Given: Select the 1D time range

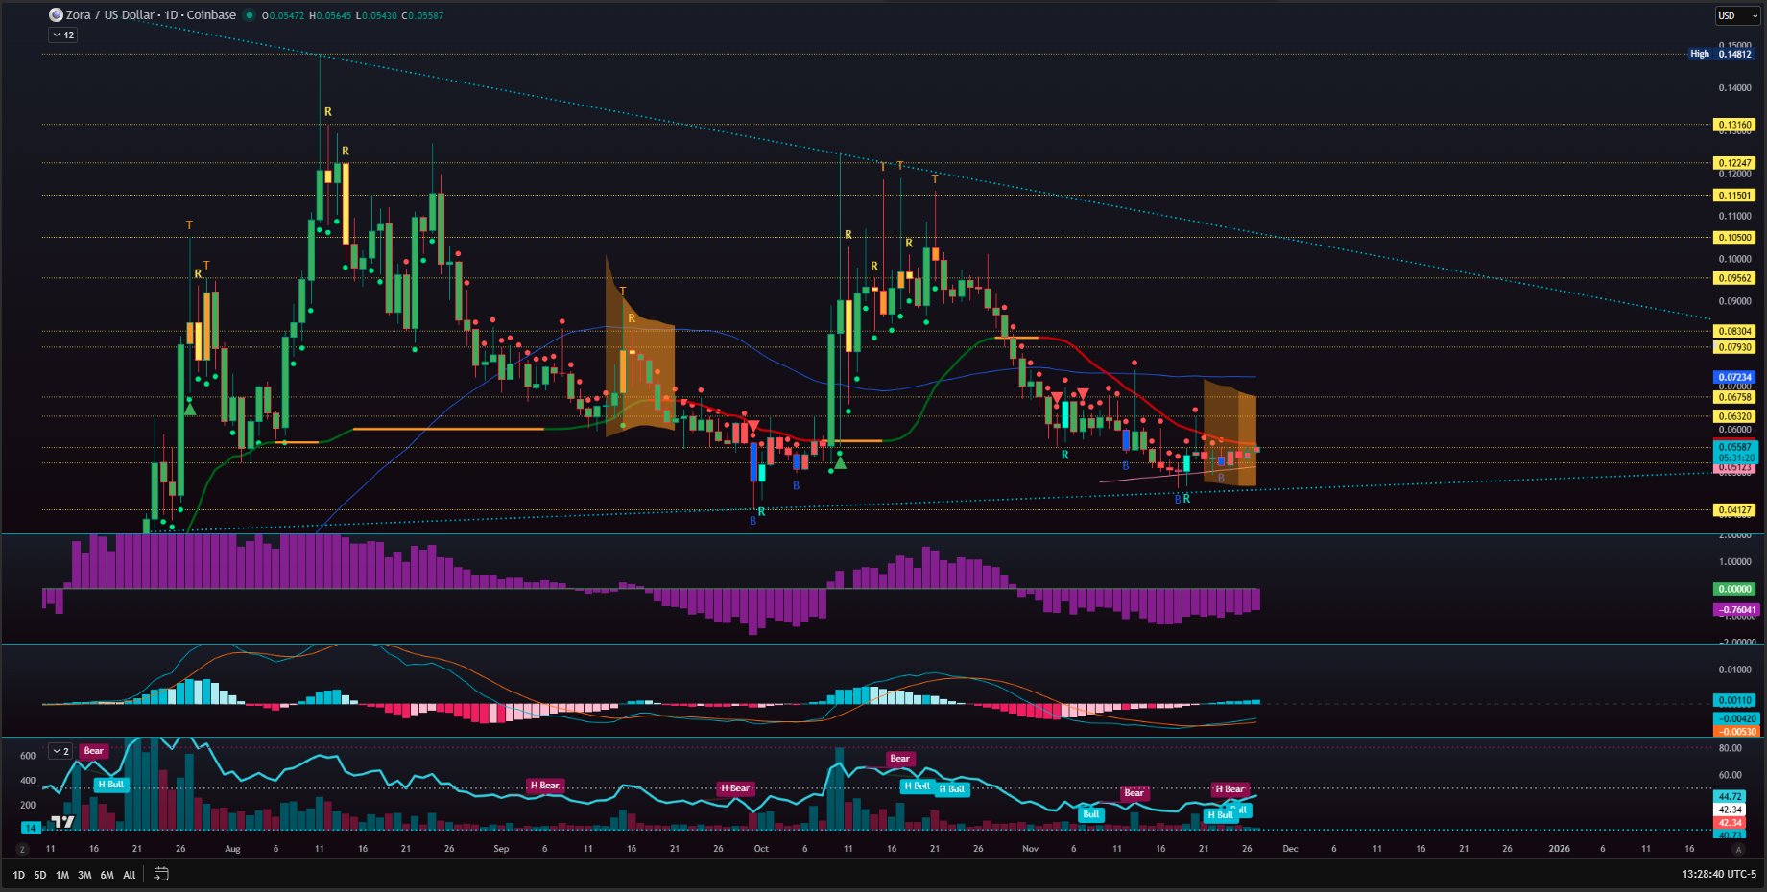Looking at the screenshot, I should (18, 875).
